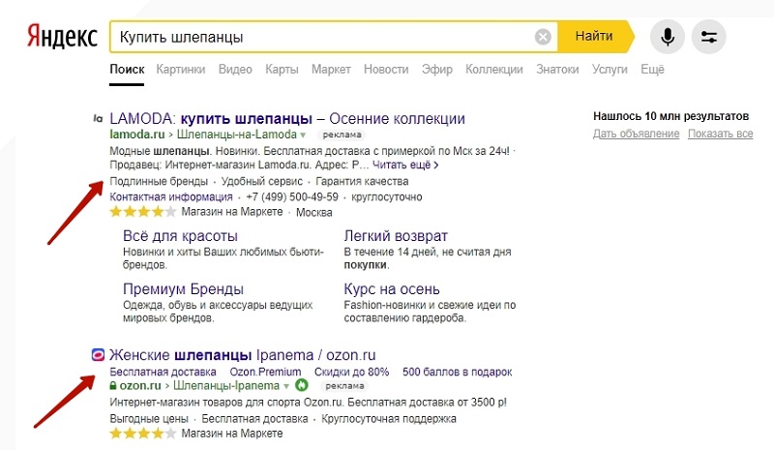Image resolution: width=774 pixels, height=450 pixels.
Task: Open the Эфир tab
Action: pos(437,70)
